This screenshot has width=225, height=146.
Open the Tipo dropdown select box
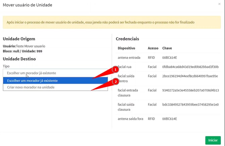point(55,73)
